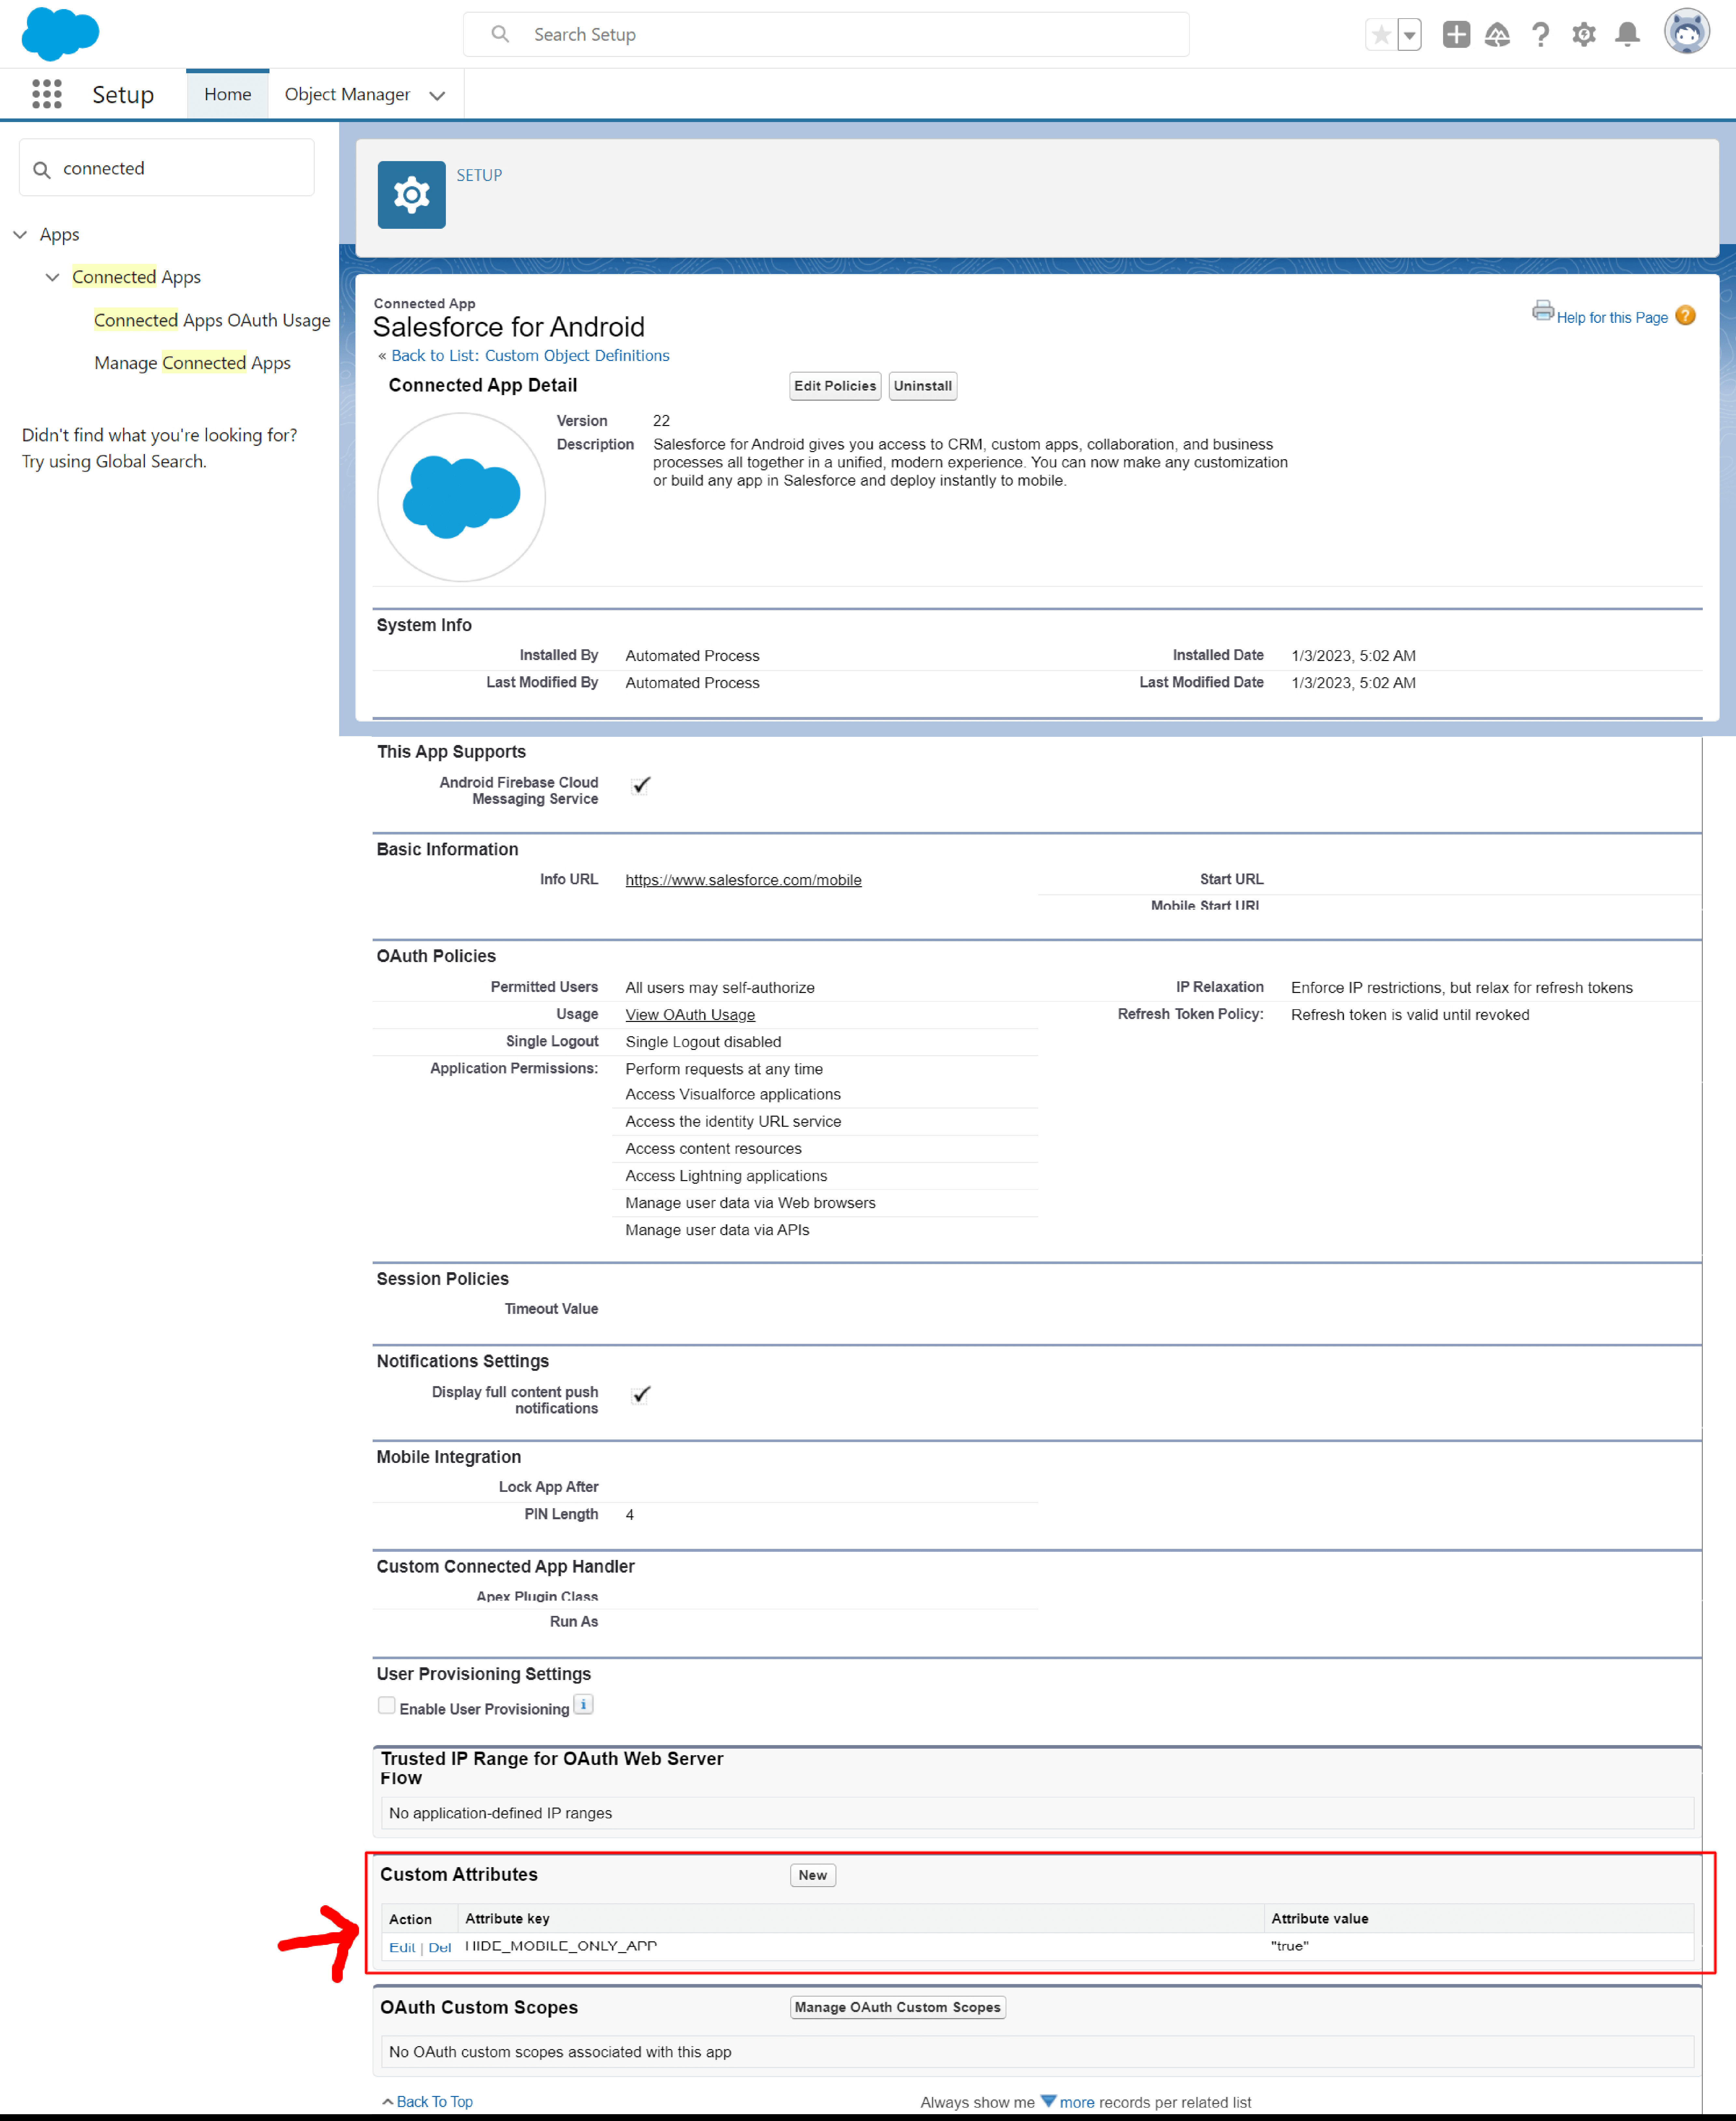Open the Global Actions plus icon

[1456, 35]
